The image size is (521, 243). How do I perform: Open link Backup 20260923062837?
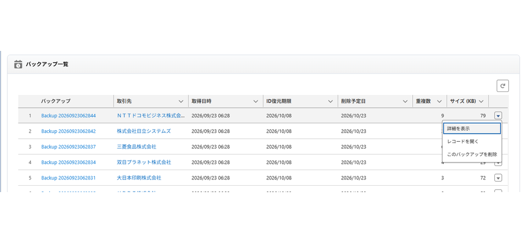68,147
